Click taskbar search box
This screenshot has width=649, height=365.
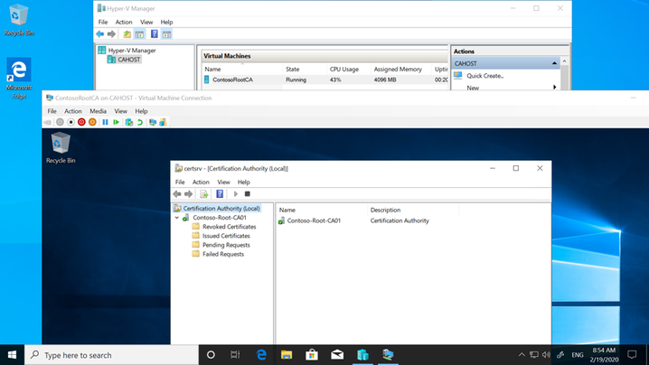[x=112, y=355]
